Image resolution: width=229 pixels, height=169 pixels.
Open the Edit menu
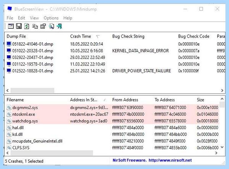pos(21,18)
